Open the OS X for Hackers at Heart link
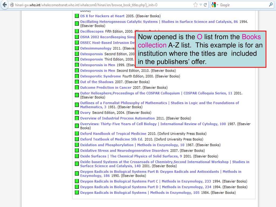 [102, 16]
